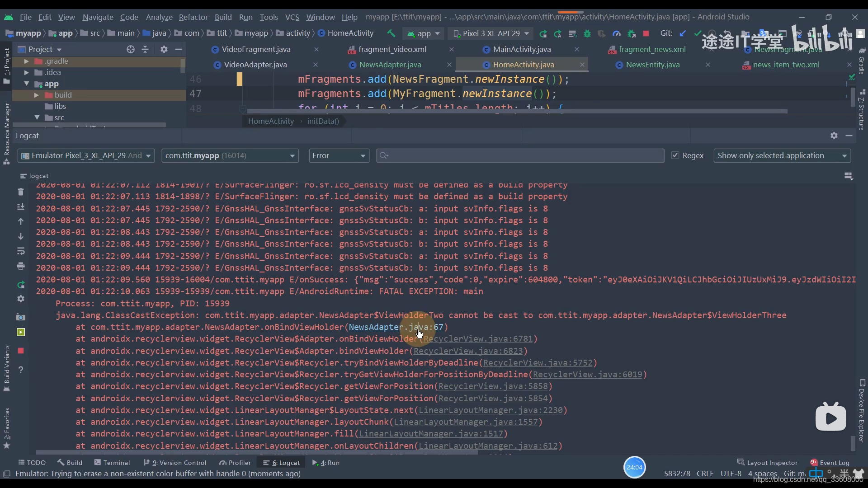This screenshot has height=488, width=868.
Task: Start screen record with the green play icon
Action: click(x=21, y=333)
